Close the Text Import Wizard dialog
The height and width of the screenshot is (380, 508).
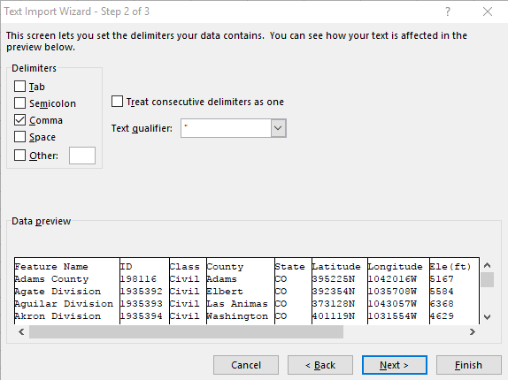coord(488,11)
